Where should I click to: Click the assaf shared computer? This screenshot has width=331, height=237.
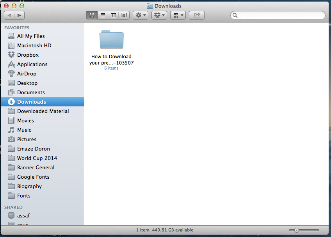pos(24,215)
